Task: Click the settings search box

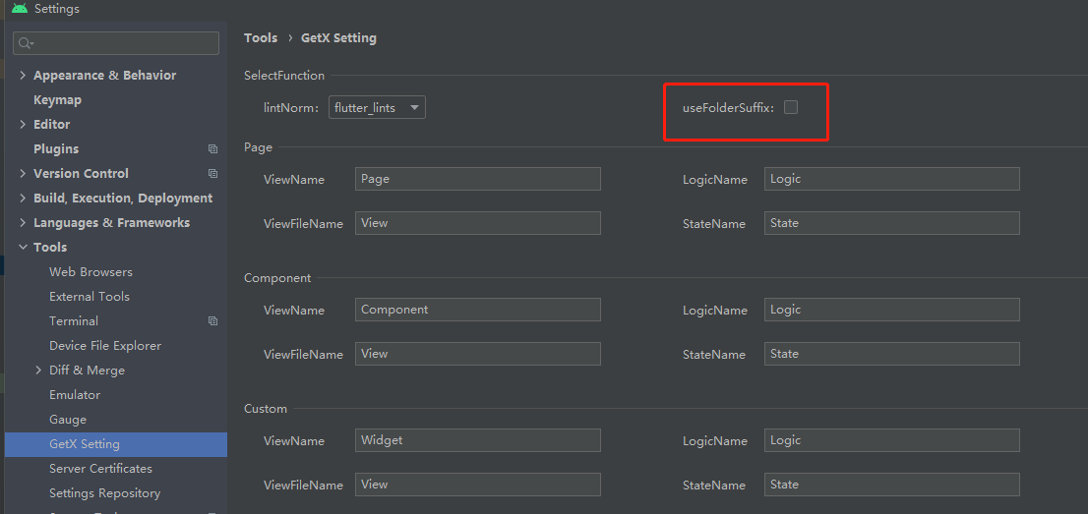Action: [123, 43]
